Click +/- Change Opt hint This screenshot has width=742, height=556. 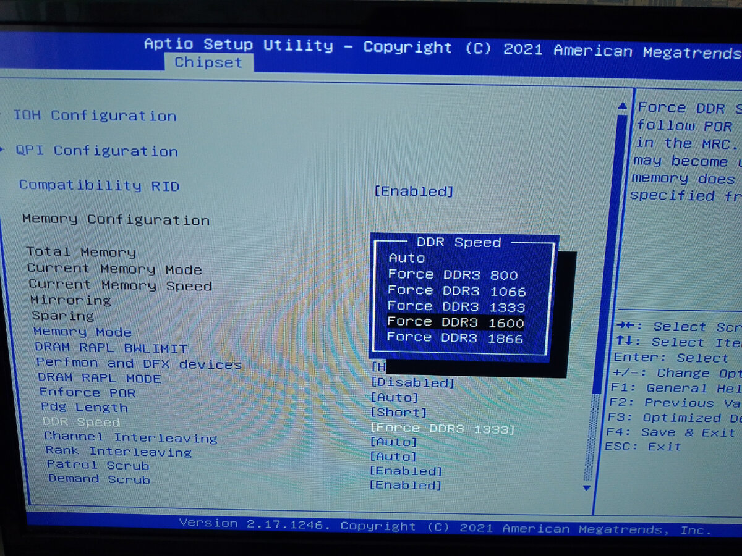click(677, 373)
